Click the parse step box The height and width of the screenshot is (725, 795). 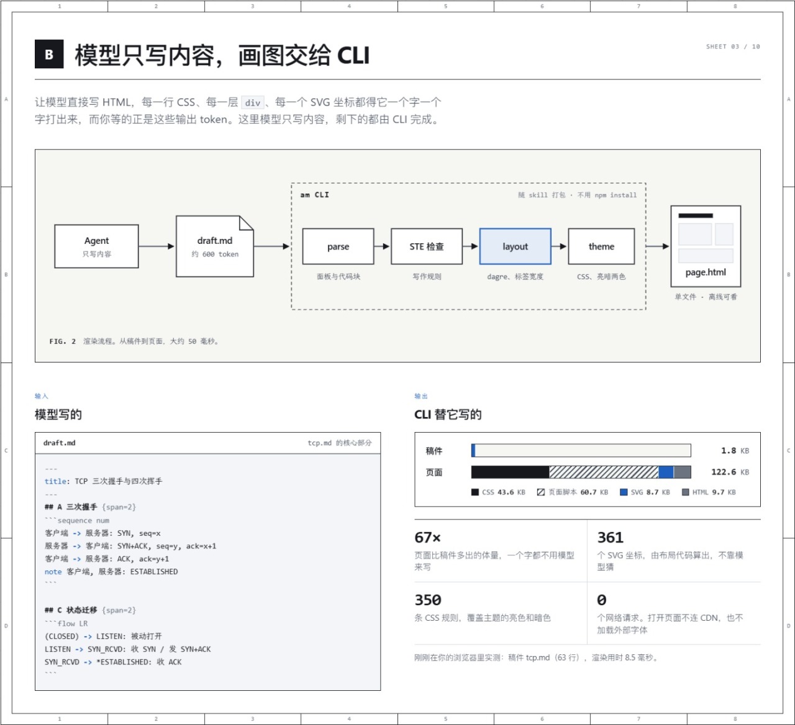point(338,246)
